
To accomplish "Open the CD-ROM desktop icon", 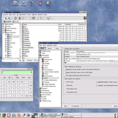I will 15,4.
